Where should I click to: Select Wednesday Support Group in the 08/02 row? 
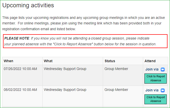point(65,90)
